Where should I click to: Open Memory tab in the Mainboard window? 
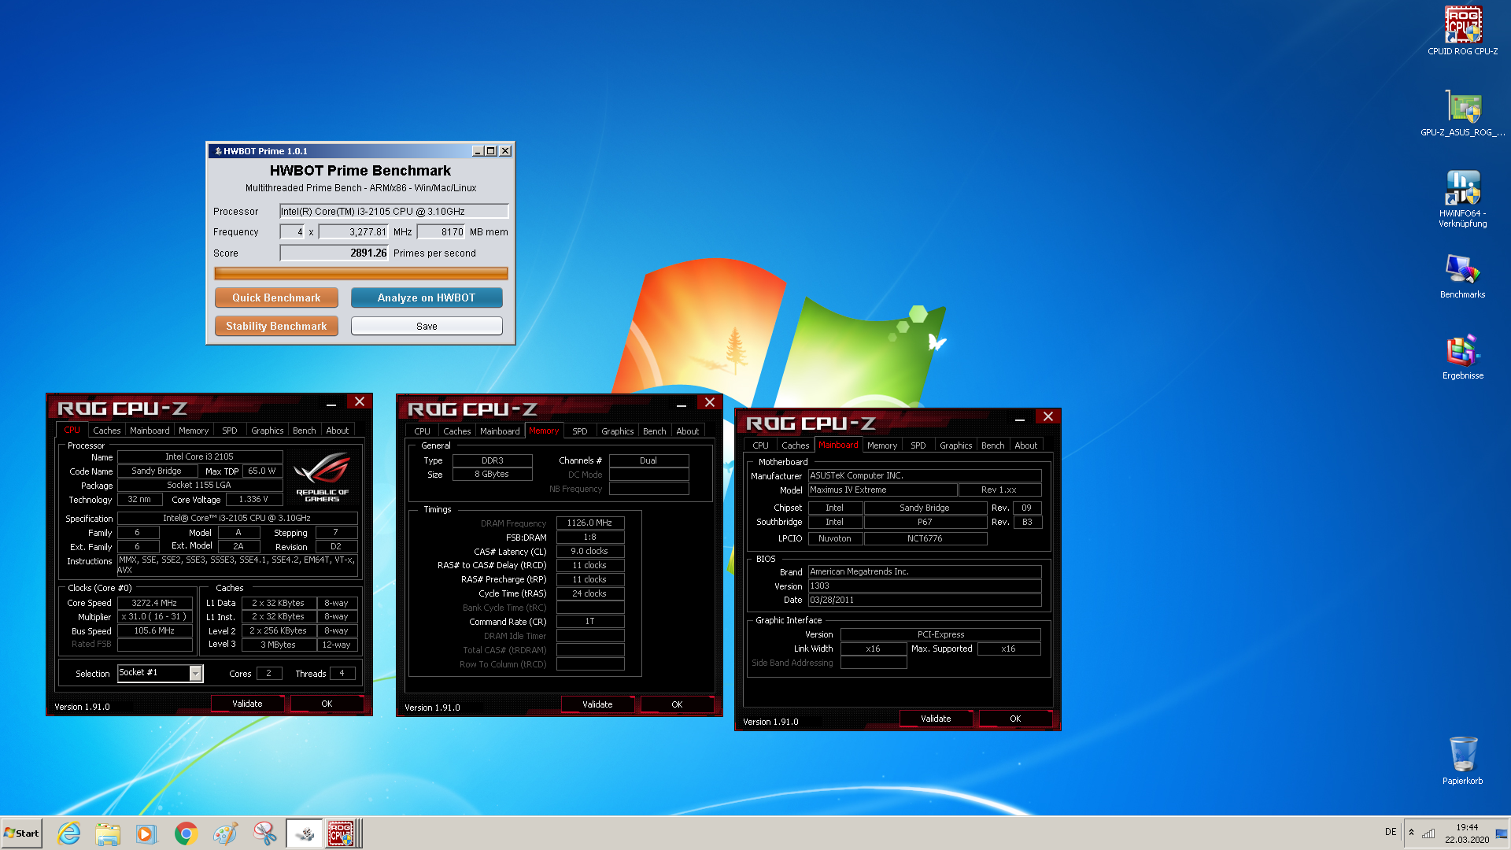click(x=882, y=445)
